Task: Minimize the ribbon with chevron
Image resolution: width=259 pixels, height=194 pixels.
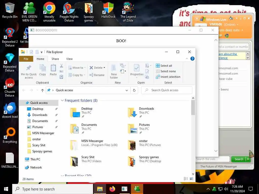Action: point(187,59)
